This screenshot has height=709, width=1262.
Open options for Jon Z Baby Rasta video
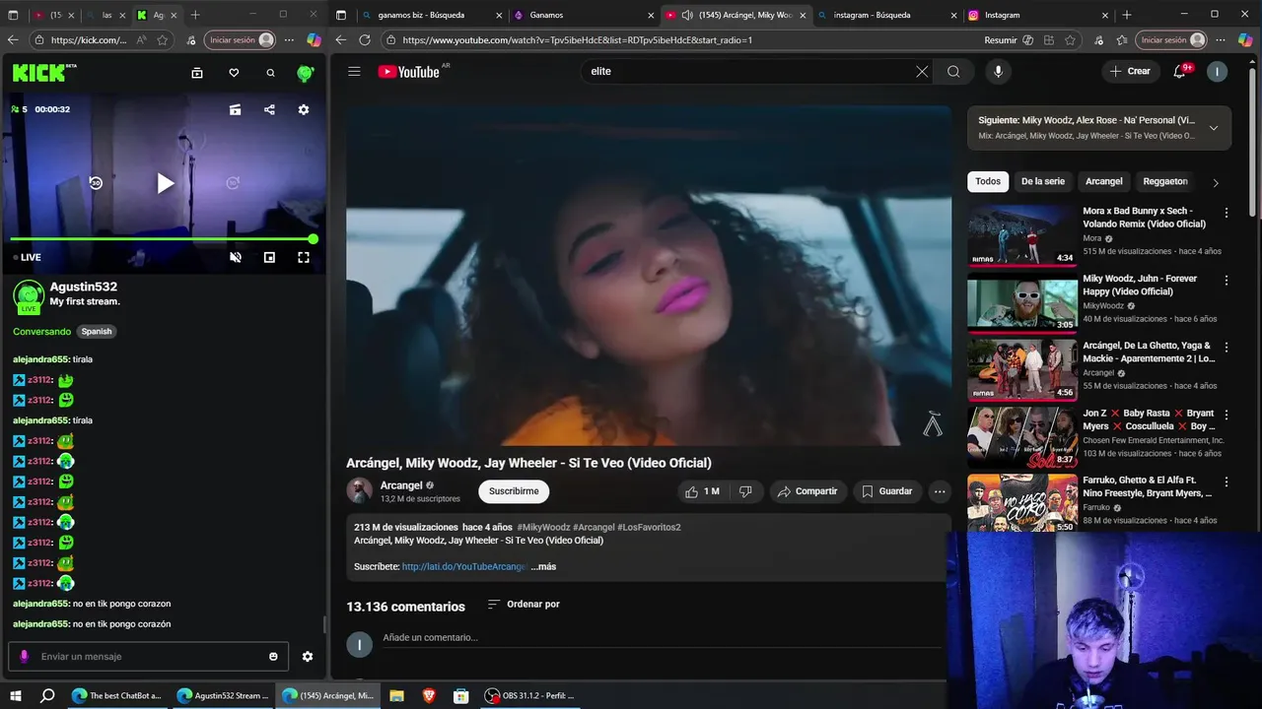pos(1227,415)
